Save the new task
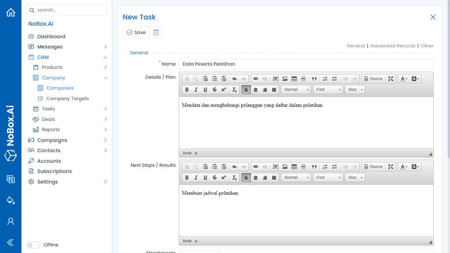 pos(136,32)
